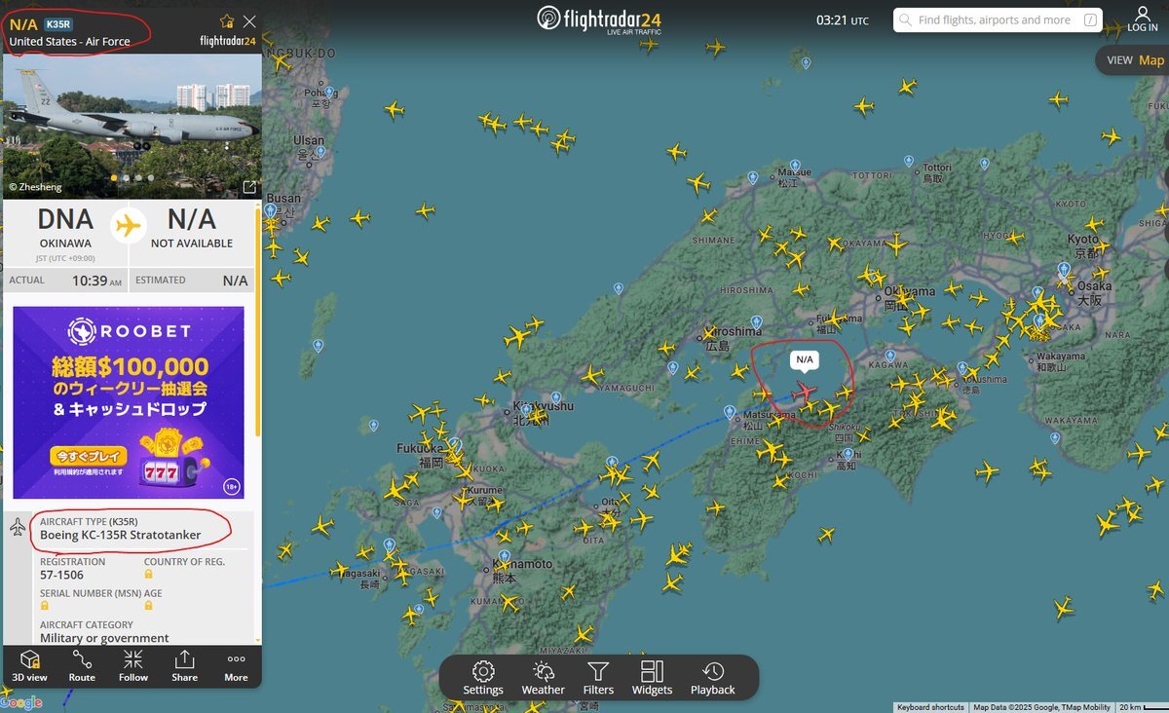This screenshot has height=713, width=1169.
Task: Click the DNA origin airport code
Action: pos(65,220)
